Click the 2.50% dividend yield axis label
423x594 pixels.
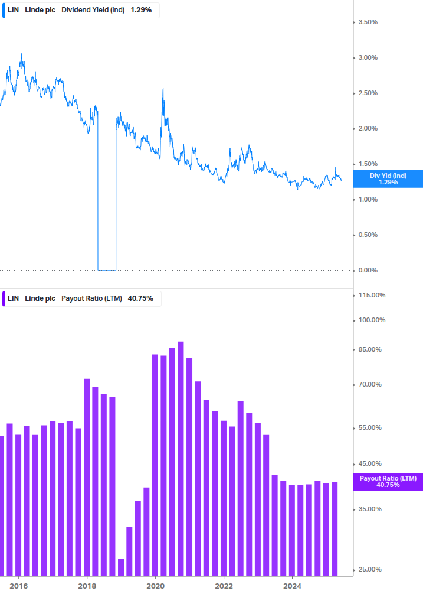368,93
